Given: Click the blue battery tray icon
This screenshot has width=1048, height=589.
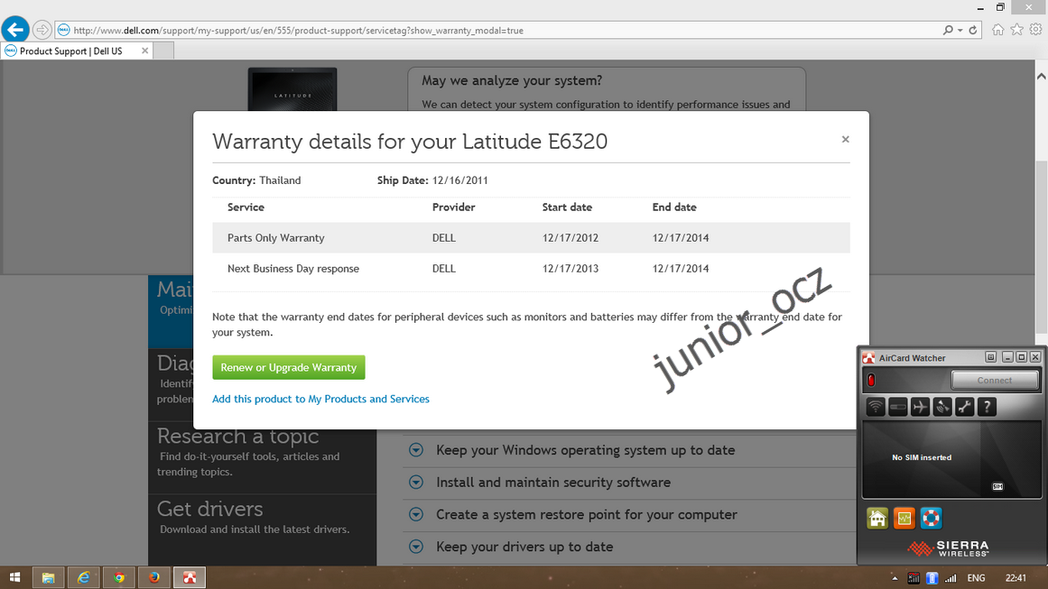Looking at the screenshot, I should coord(932,578).
